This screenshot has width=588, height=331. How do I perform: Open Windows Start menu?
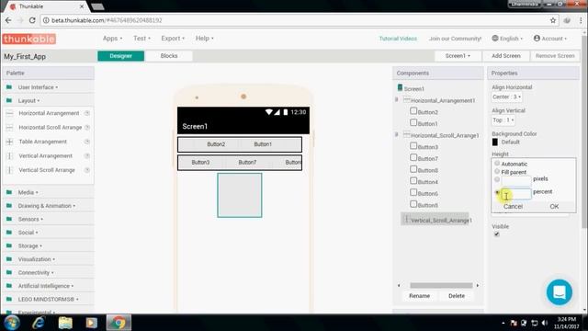point(12,323)
